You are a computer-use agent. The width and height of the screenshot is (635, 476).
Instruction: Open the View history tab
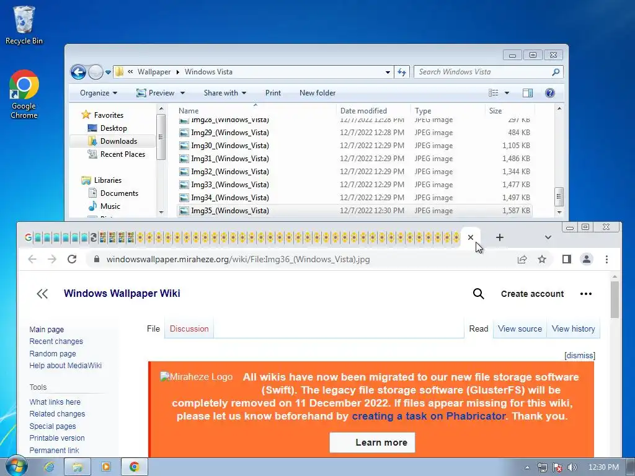point(573,328)
